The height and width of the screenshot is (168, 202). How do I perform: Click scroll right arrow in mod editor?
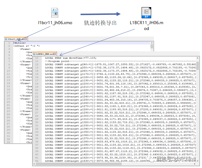point(195,164)
